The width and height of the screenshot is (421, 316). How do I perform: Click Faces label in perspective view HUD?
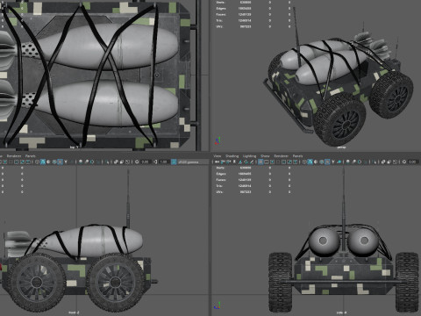point(221,14)
